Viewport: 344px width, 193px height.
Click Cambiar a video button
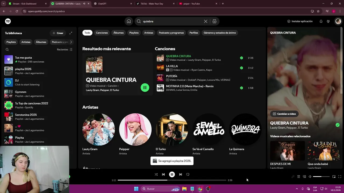pyautogui.click(x=284, y=114)
